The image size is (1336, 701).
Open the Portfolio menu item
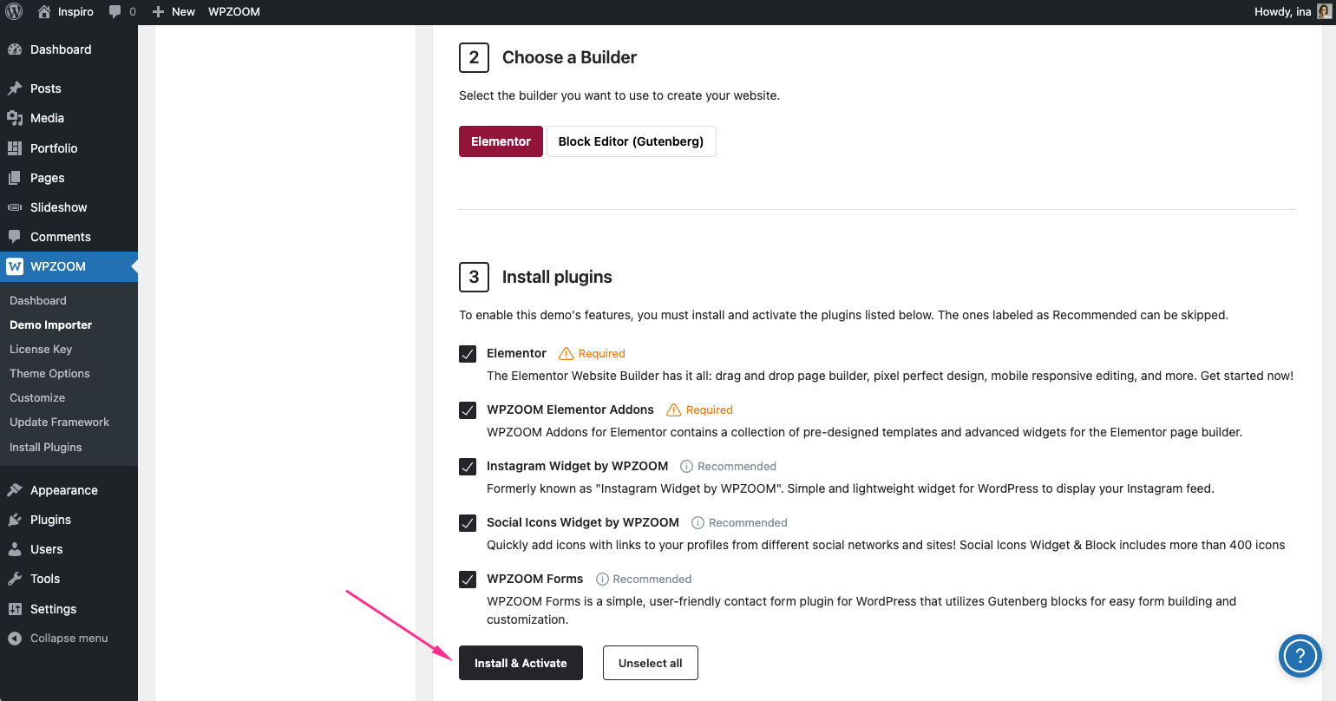click(54, 148)
